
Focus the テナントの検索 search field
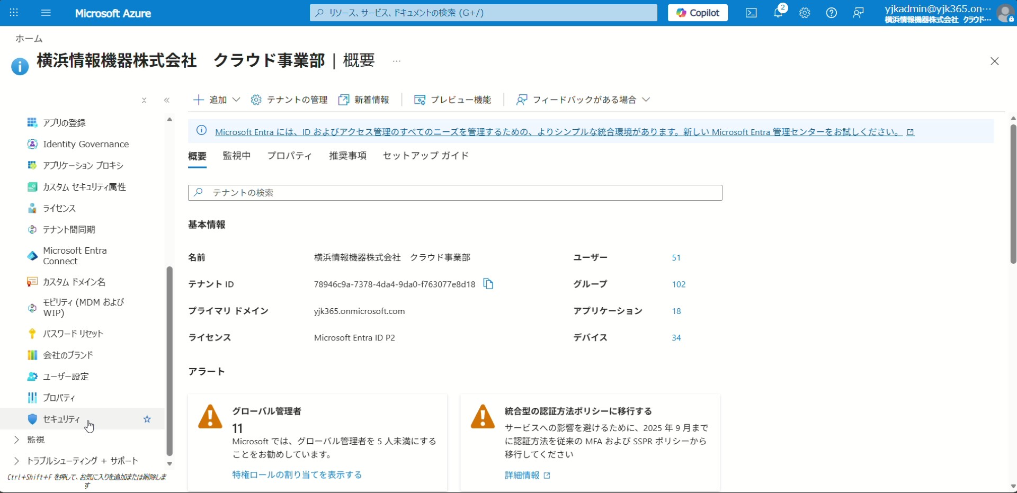pos(455,193)
